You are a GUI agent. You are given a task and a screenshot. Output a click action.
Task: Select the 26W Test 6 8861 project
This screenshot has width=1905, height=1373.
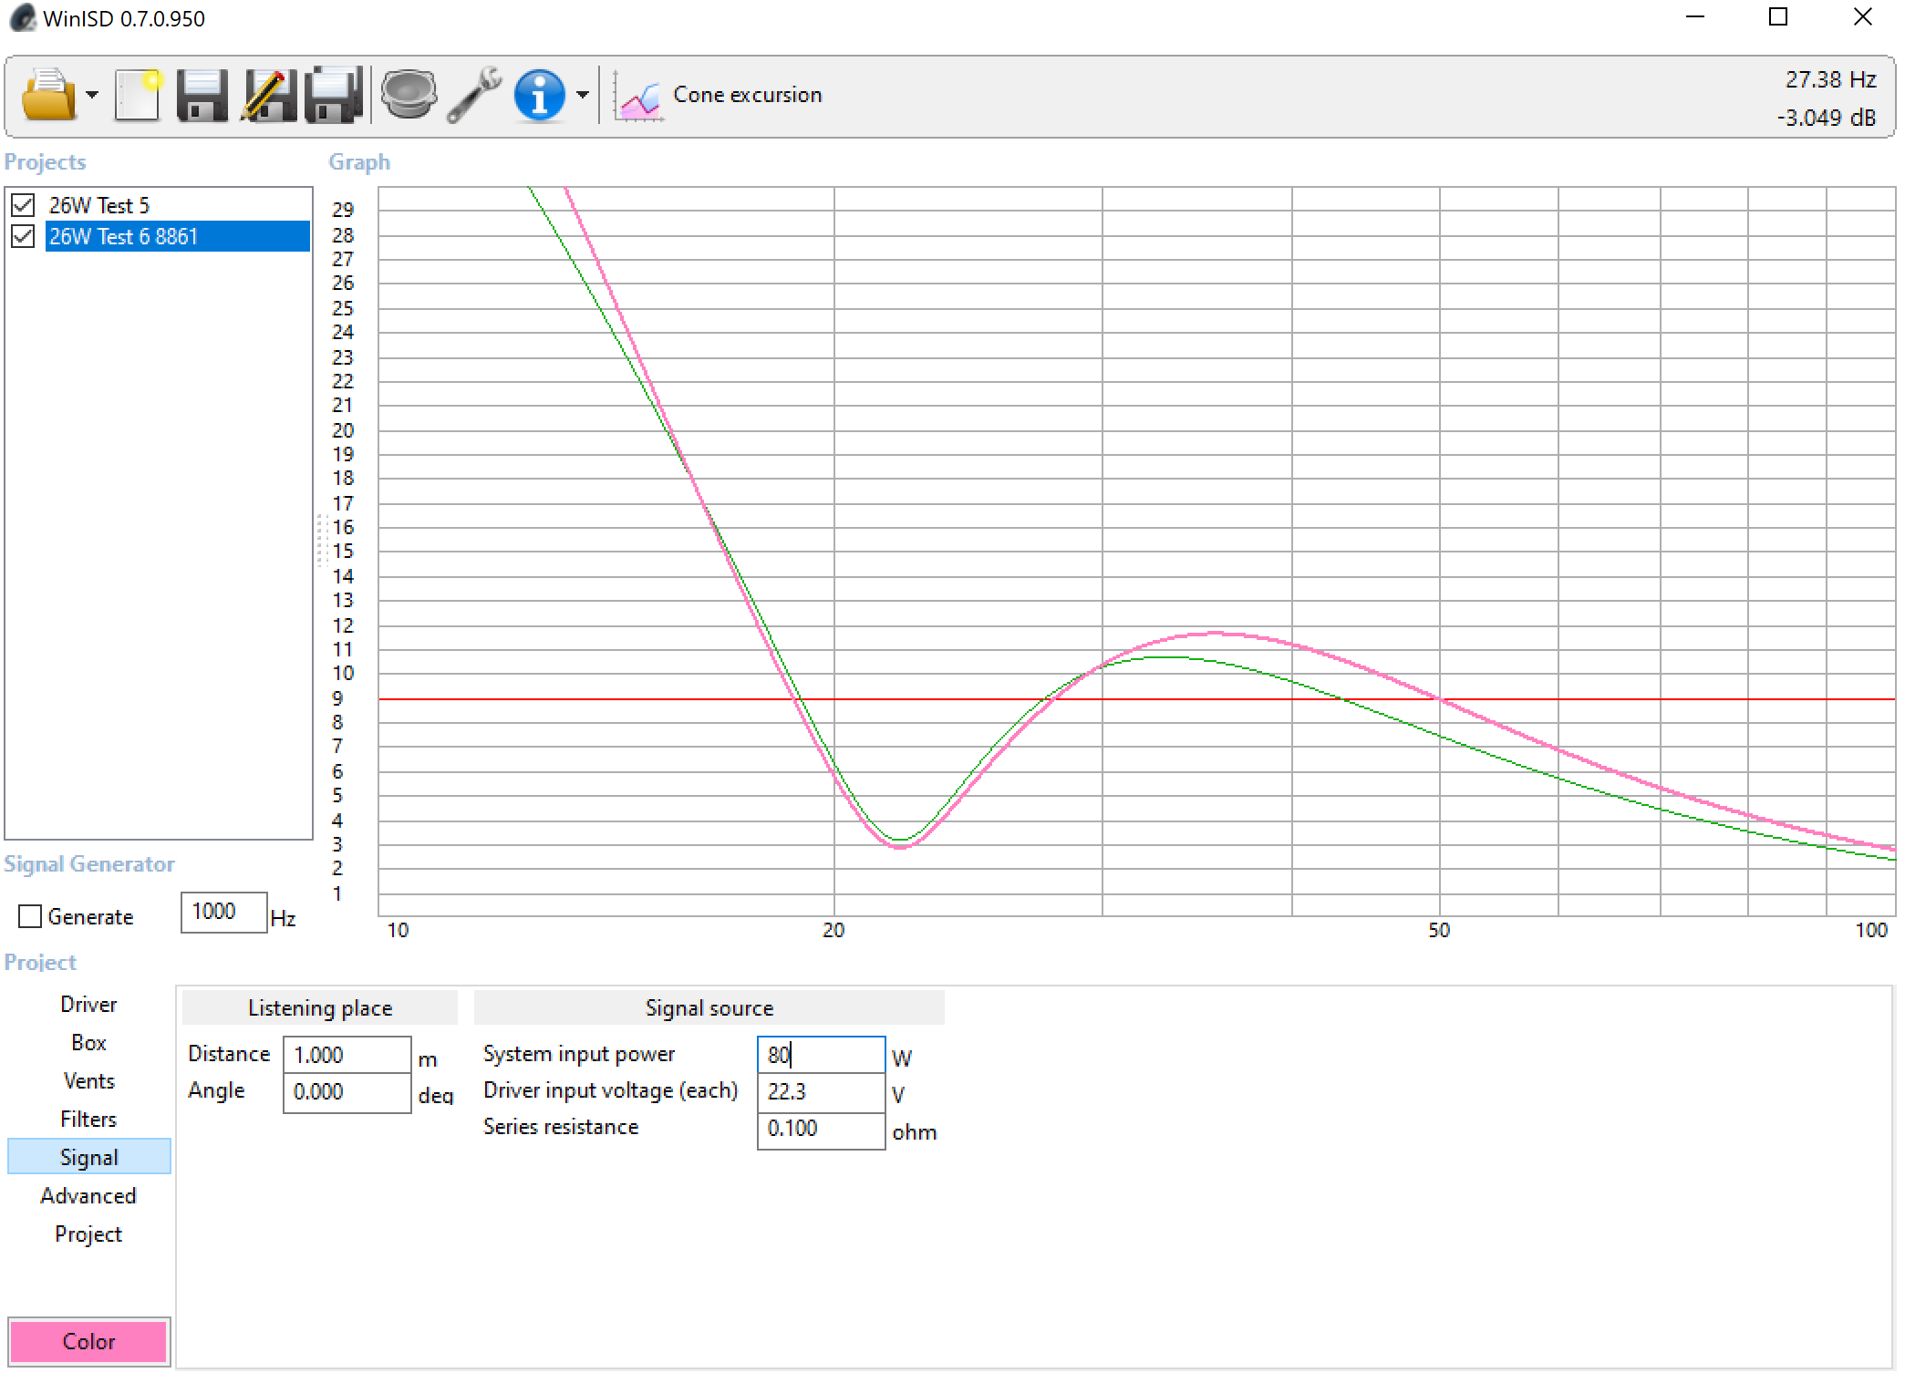tap(178, 236)
